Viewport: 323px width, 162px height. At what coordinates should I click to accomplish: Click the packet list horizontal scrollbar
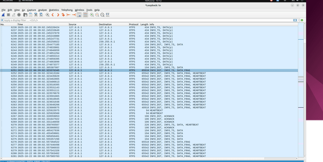[x=149, y=159]
